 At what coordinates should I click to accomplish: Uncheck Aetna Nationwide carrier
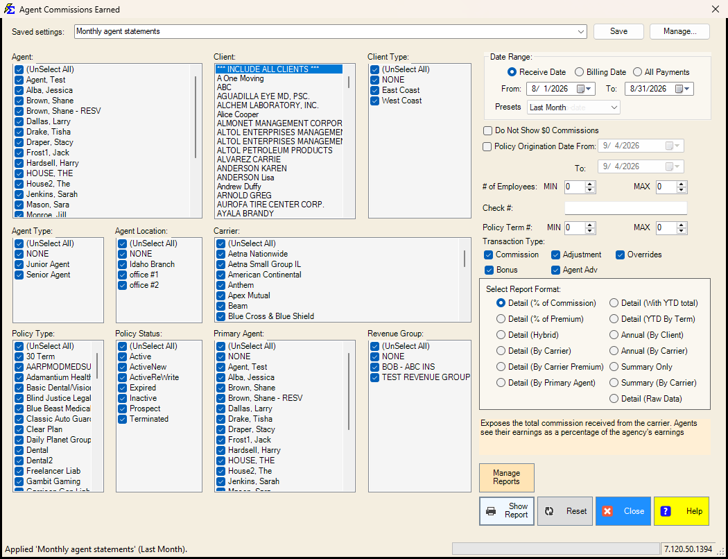tap(220, 255)
